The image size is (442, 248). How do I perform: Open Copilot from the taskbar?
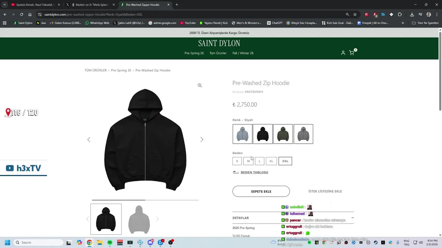79,242
